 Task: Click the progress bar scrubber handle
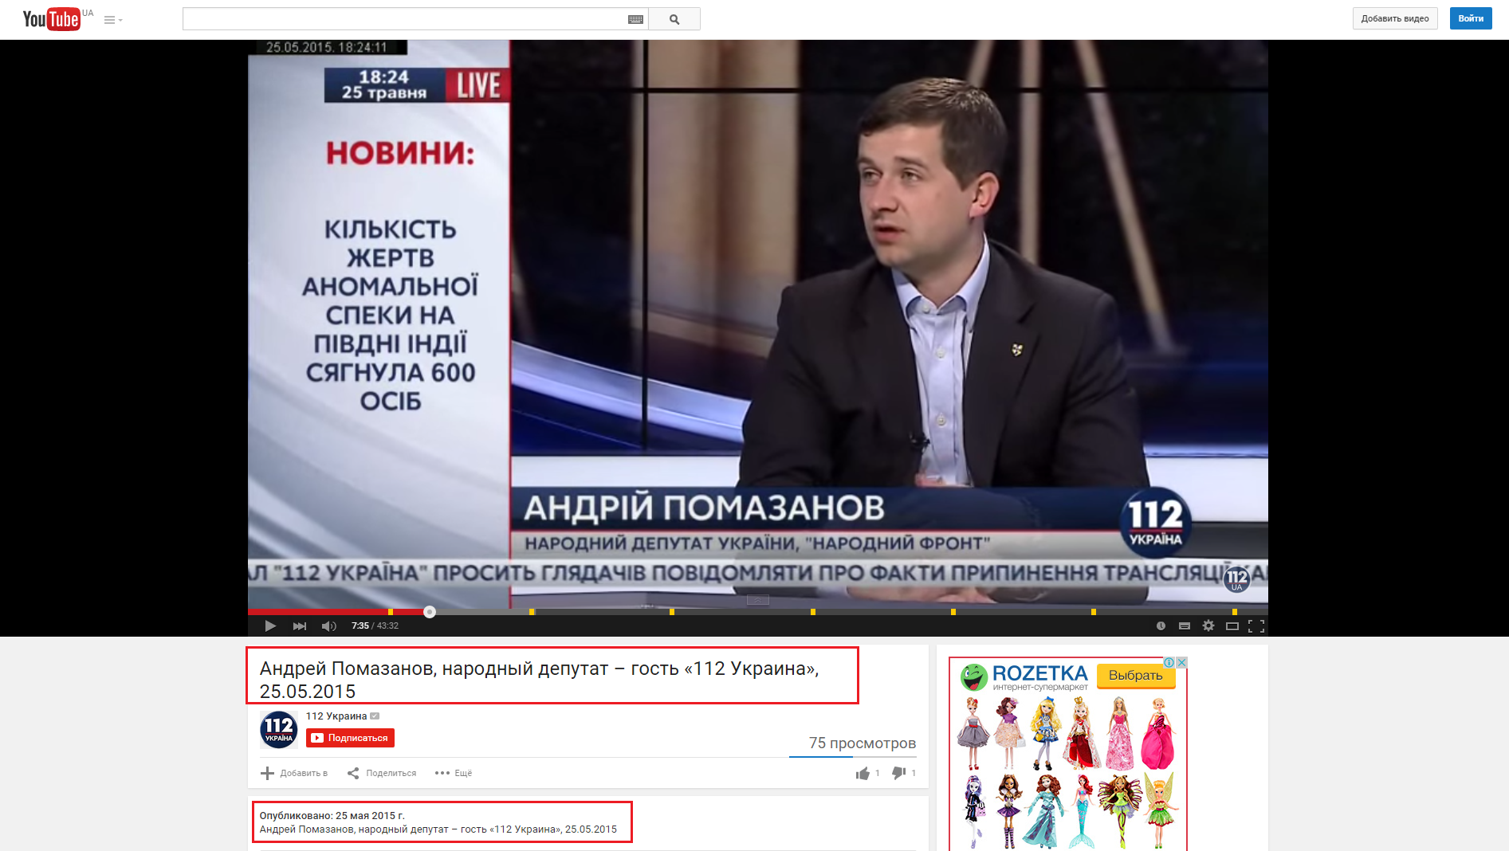click(x=430, y=612)
